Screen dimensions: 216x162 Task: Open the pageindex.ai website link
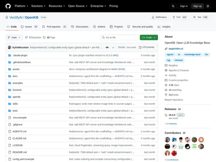tap(176, 49)
